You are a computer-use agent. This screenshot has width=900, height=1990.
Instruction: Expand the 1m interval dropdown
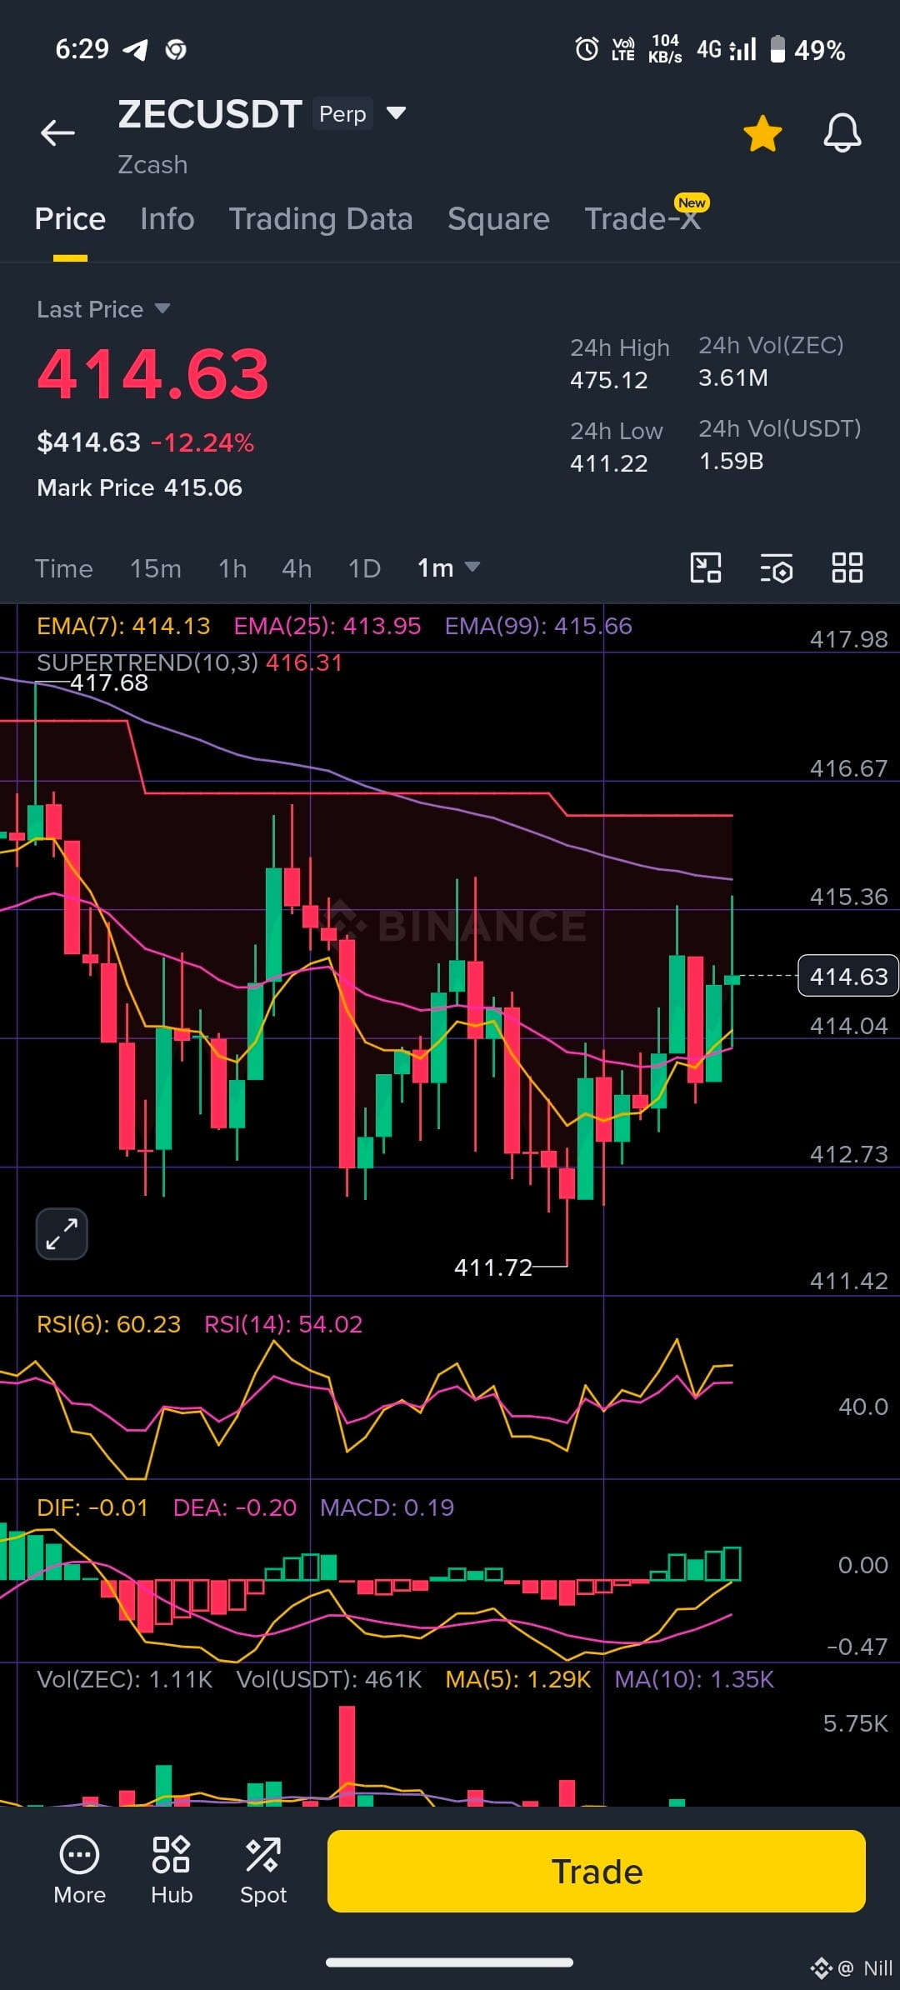[448, 568]
